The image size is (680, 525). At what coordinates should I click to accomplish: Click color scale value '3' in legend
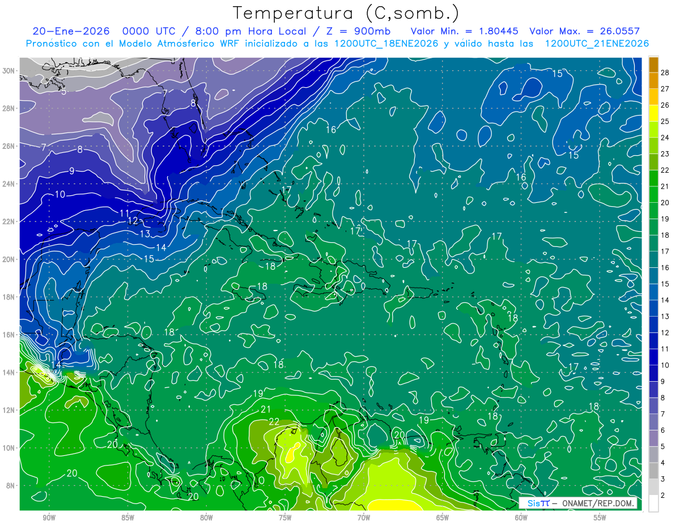click(663, 479)
